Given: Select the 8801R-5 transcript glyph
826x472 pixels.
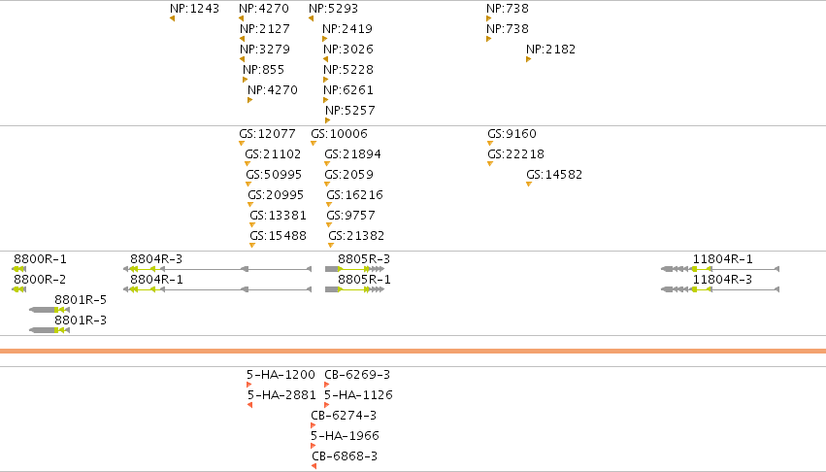Looking at the screenshot, I should coord(50,310).
